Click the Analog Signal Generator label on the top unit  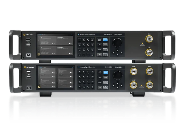point(87,35)
